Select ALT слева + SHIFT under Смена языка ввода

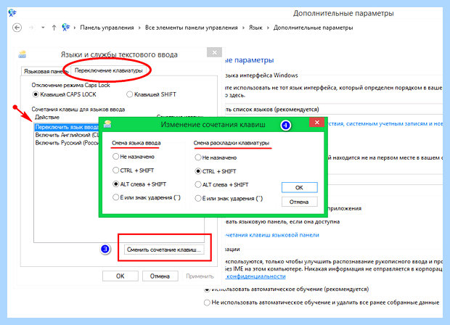coord(139,184)
